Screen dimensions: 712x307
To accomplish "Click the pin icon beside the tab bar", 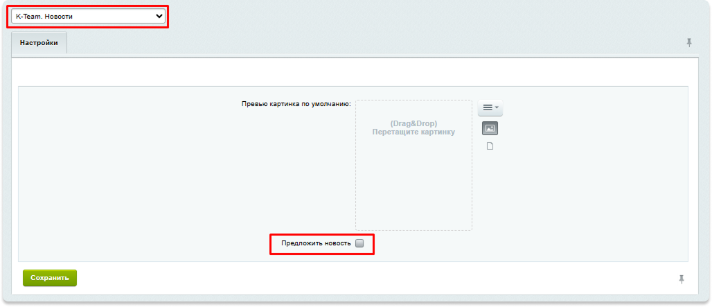I will (x=689, y=43).
